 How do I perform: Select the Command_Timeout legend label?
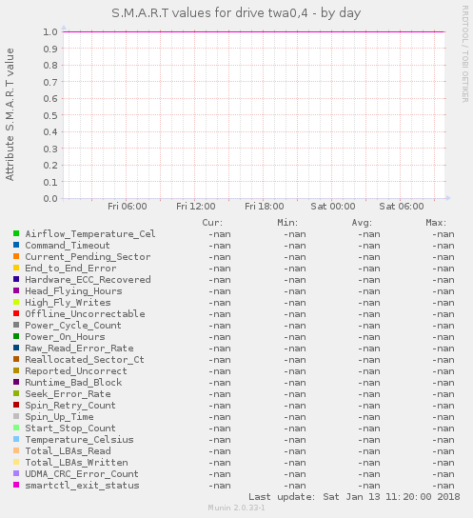coord(68,246)
